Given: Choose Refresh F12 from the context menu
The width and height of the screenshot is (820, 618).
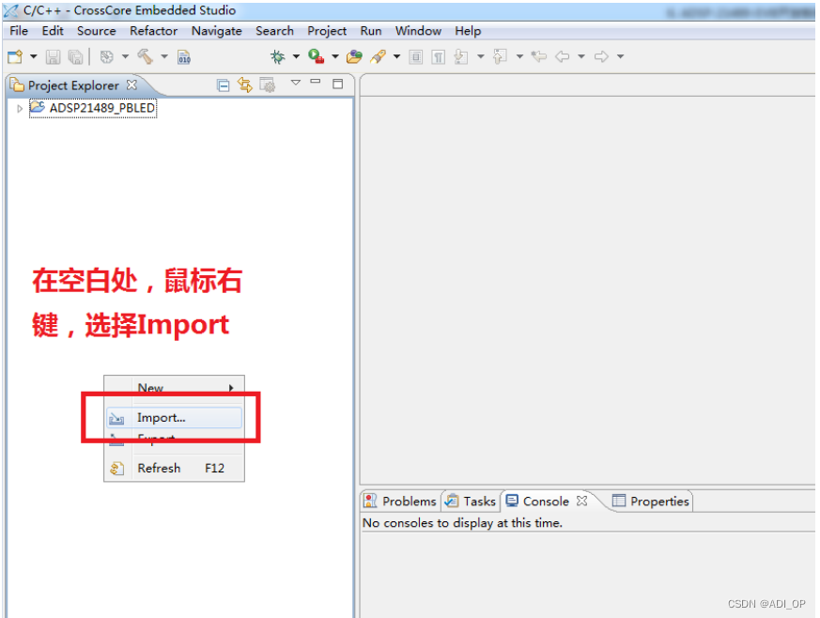Looking at the screenshot, I should 174,468.
